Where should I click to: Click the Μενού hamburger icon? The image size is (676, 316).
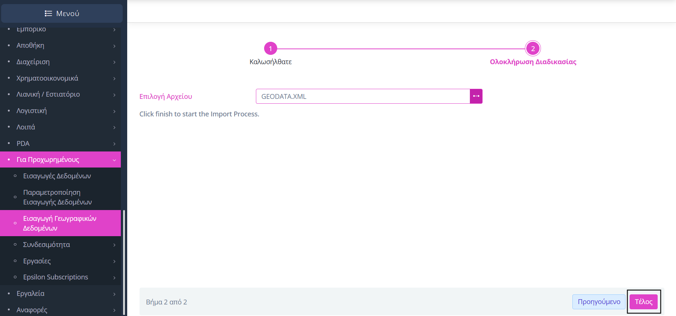(x=48, y=13)
